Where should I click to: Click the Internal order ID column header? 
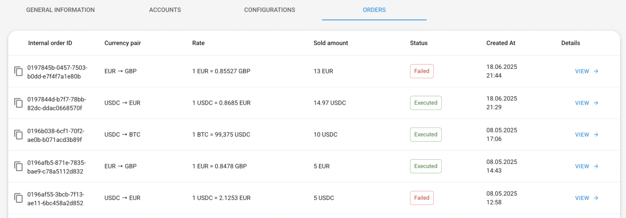point(50,43)
